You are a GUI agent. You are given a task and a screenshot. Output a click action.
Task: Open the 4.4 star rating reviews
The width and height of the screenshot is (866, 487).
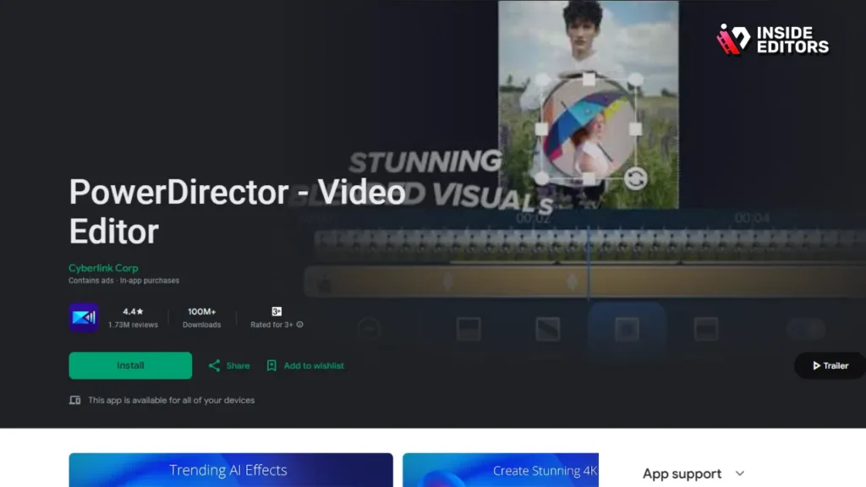click(133, 311)
